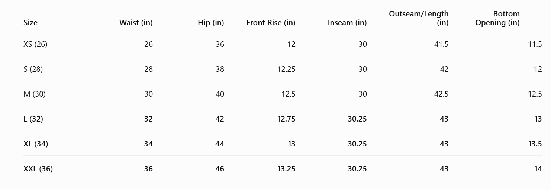Click the 13.25 front rise value
Image resolution: width=551 pixels, height=190 pixels.
286,169
